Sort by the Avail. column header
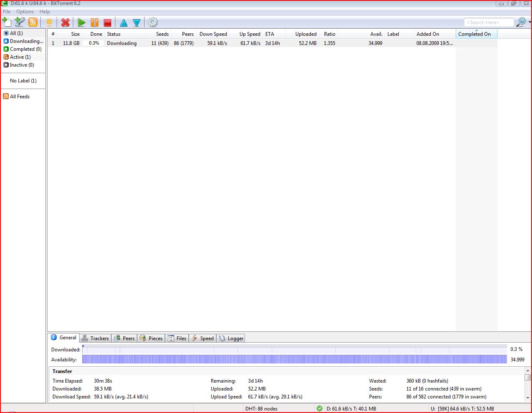532x413 pixels. pos(361,34)
